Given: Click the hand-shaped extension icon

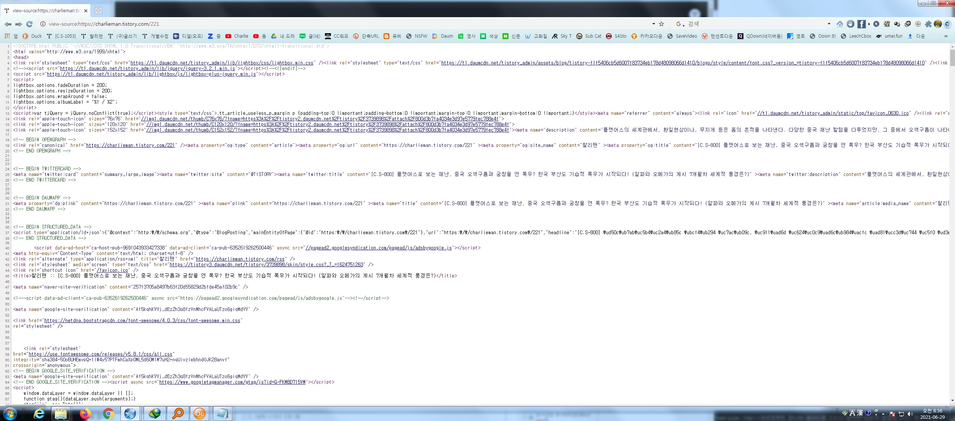Looking at the screenshot, I should [851, 24].
